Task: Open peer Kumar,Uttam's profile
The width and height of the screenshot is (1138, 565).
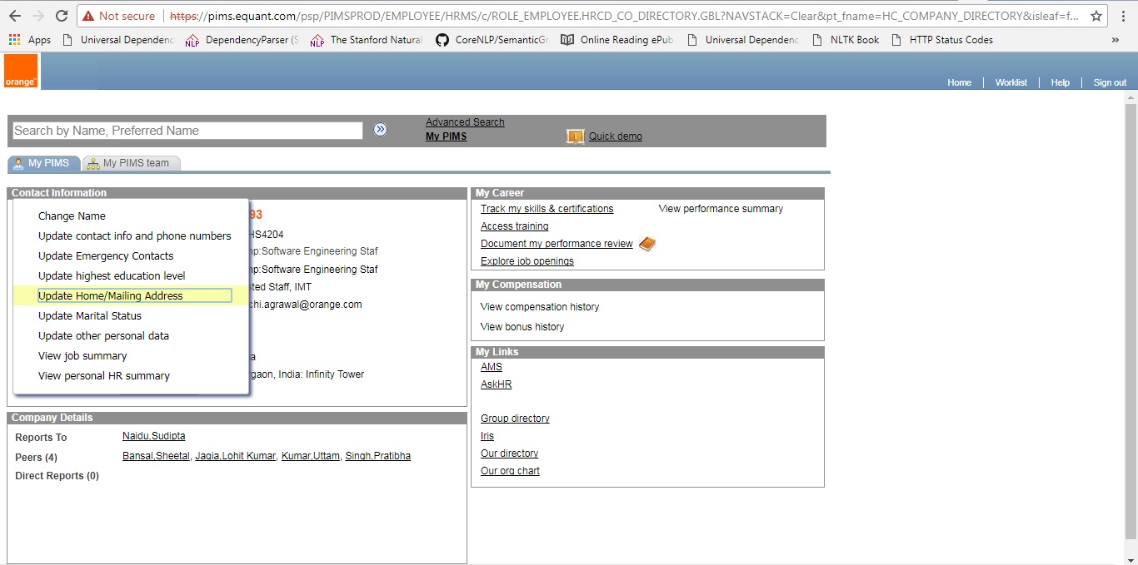Action: coord(310,456)
